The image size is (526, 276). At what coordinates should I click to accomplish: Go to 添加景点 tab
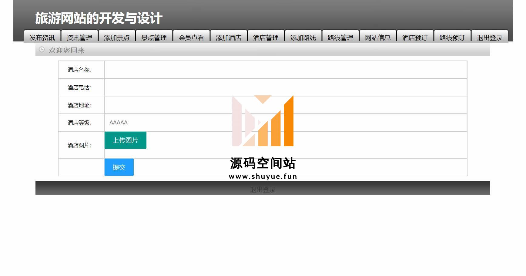pyautogui.click(x=117, y=36)
